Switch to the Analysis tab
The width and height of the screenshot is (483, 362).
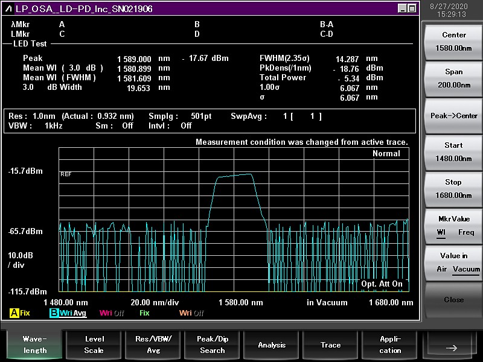click(x=272, y=345)
